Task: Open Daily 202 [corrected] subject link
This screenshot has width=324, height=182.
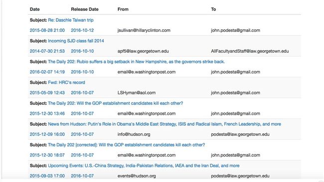Action: point(126,145)
